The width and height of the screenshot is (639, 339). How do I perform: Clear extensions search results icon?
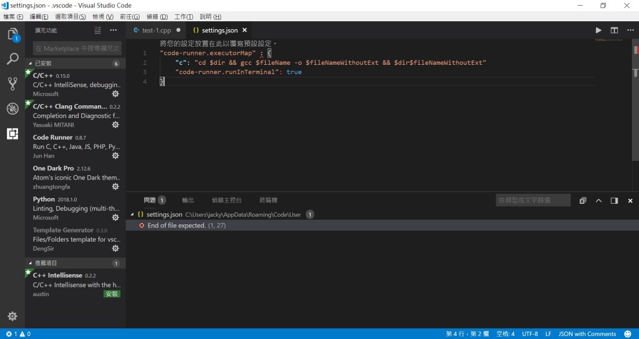coord(97,30)
